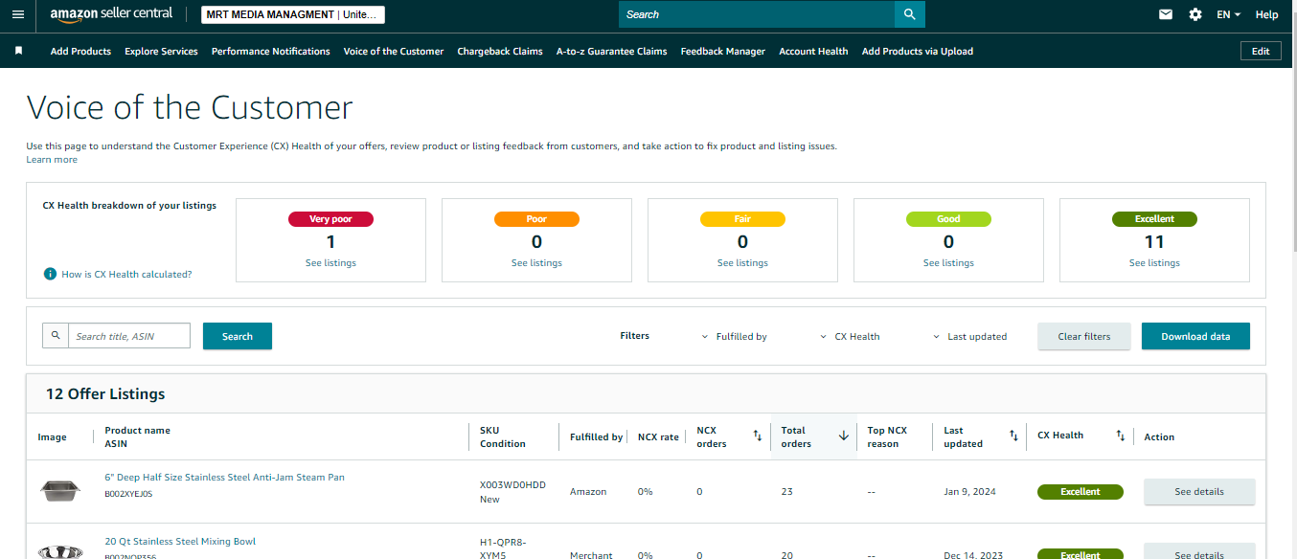Click the Edit button in navigation bar
Viewport: 1297px width, 559px height.
click(x=1261, y=51)
